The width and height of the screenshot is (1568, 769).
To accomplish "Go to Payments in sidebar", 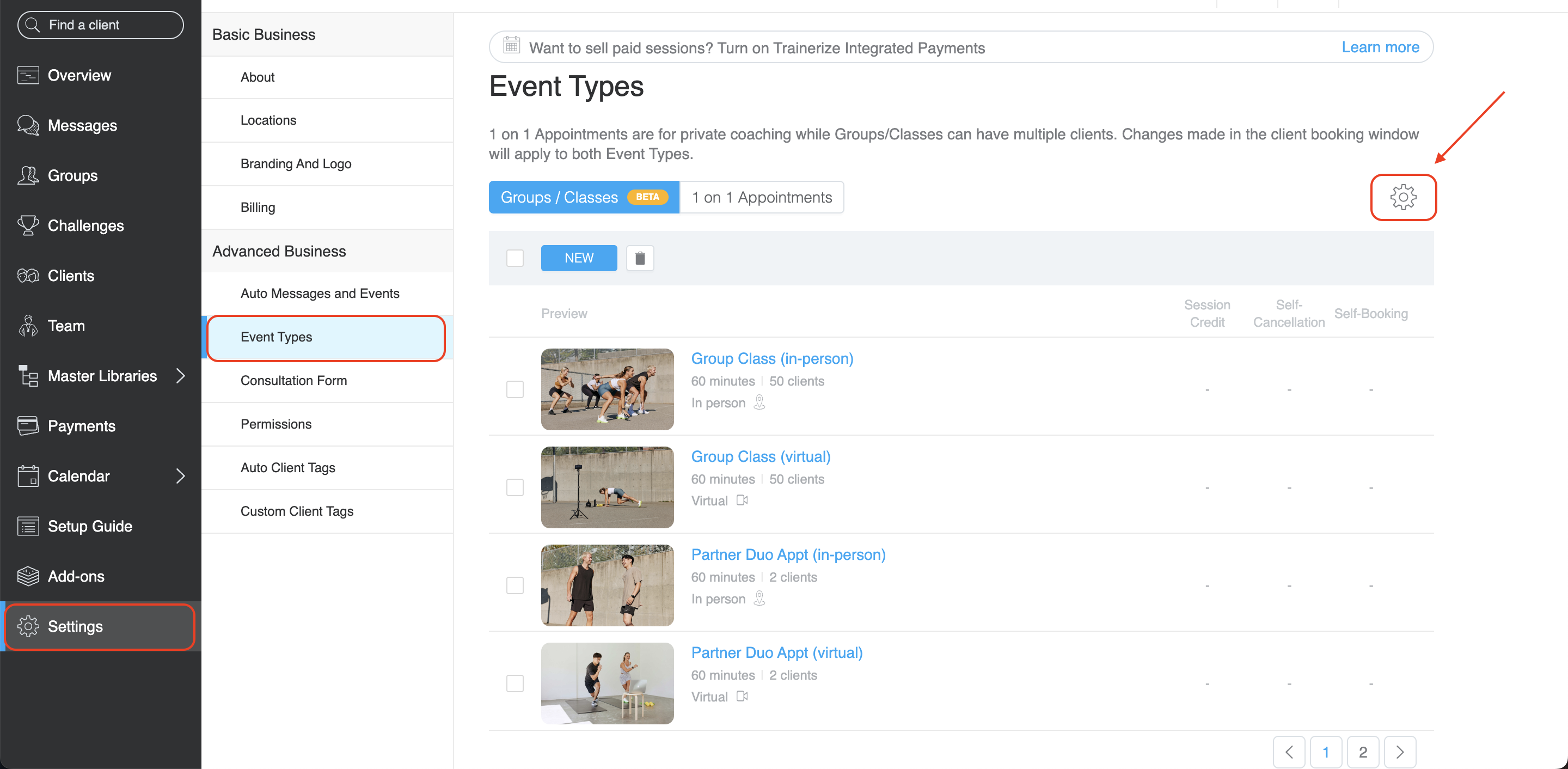I will pyautogui.click(x=81, y=425).
